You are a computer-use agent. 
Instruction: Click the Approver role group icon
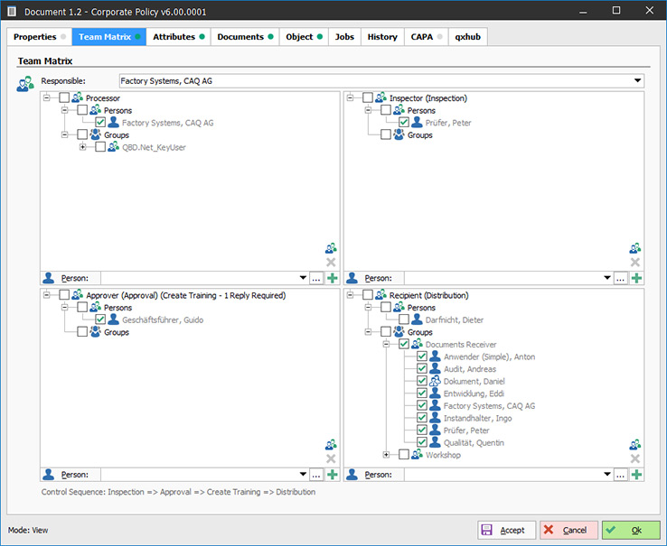[x=78, y=295]
